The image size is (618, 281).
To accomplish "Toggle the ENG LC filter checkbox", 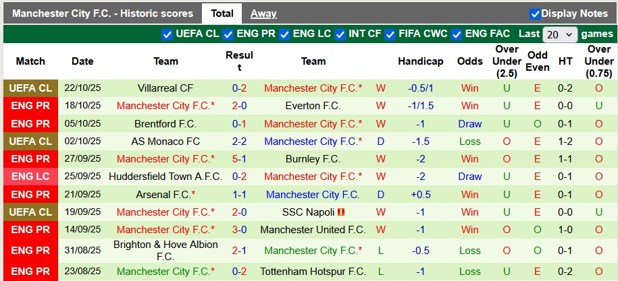I will coord(284,34).
